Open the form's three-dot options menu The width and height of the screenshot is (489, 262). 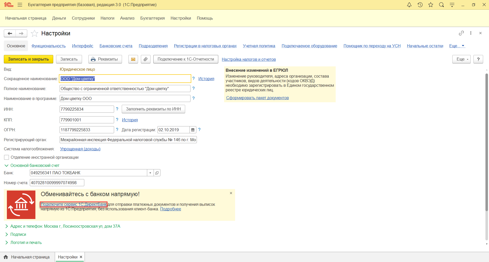click(471, 33)
